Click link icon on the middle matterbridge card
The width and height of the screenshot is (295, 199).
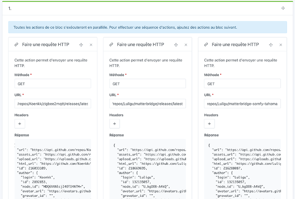tap(111, 45)
